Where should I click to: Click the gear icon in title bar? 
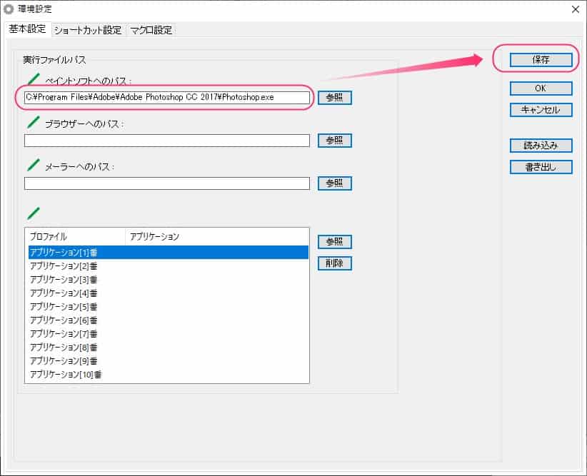[x=9, y=9]
